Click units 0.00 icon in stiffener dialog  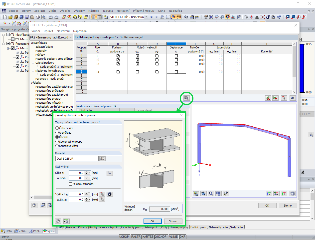pos(66,221)
